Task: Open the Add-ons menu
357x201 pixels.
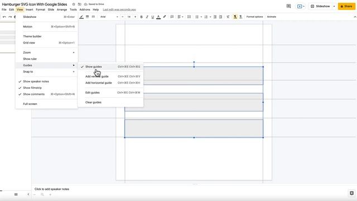Action: coord(85,9)
